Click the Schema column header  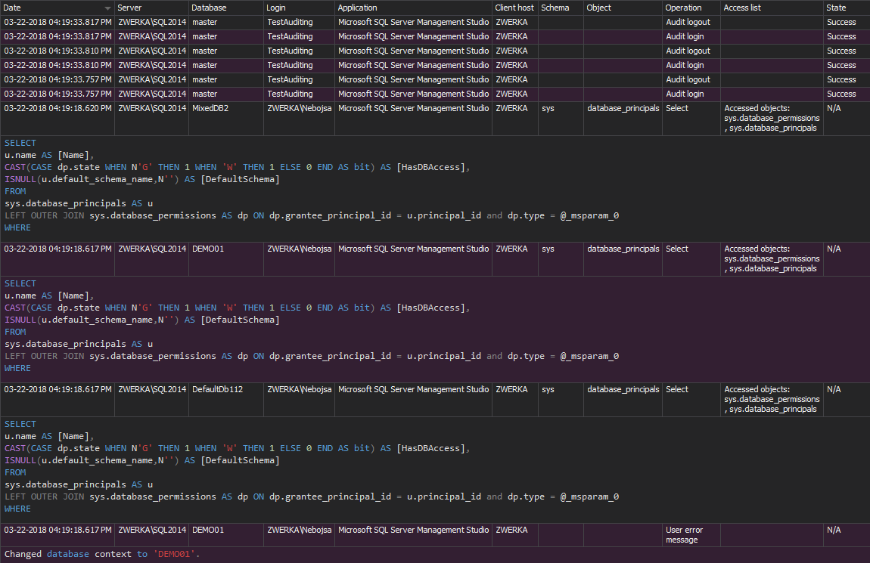coord(561,8)
